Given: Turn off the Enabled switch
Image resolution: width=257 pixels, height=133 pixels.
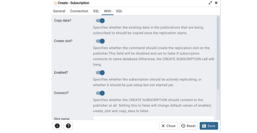Looking at the screenshot, I should point(100,73).
